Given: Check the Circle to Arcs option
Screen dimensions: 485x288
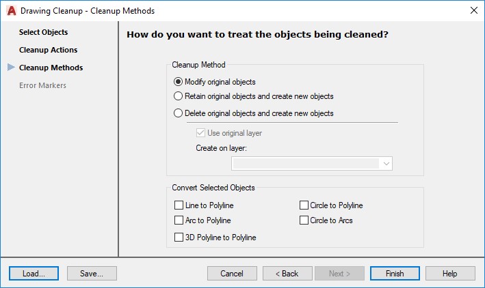Looking at the screenshot, I should [x=304, y=220].
